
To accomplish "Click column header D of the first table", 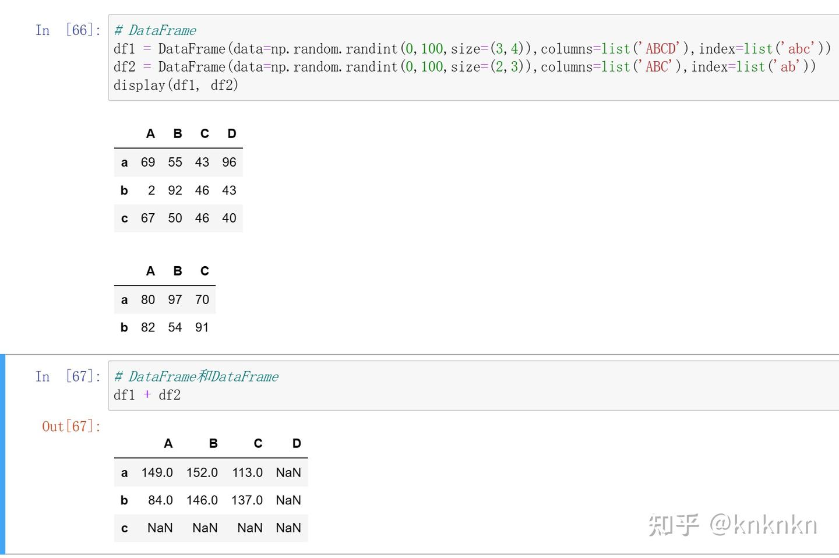I will pyautogui.click(x=232, y=133).
